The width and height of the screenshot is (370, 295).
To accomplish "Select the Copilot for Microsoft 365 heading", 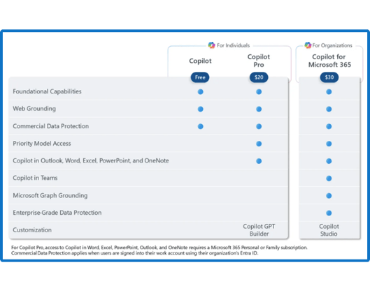I will point(329,61).
